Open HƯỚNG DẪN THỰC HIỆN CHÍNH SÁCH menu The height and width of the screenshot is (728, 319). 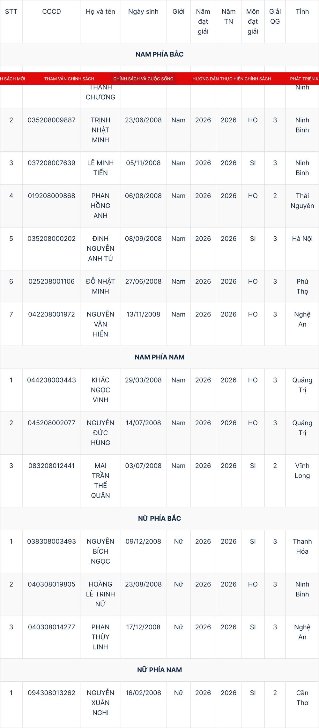(x=232, y=79)
